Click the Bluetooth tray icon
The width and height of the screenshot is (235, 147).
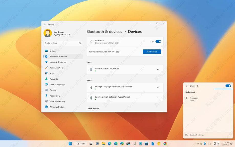tap(205, 144)
